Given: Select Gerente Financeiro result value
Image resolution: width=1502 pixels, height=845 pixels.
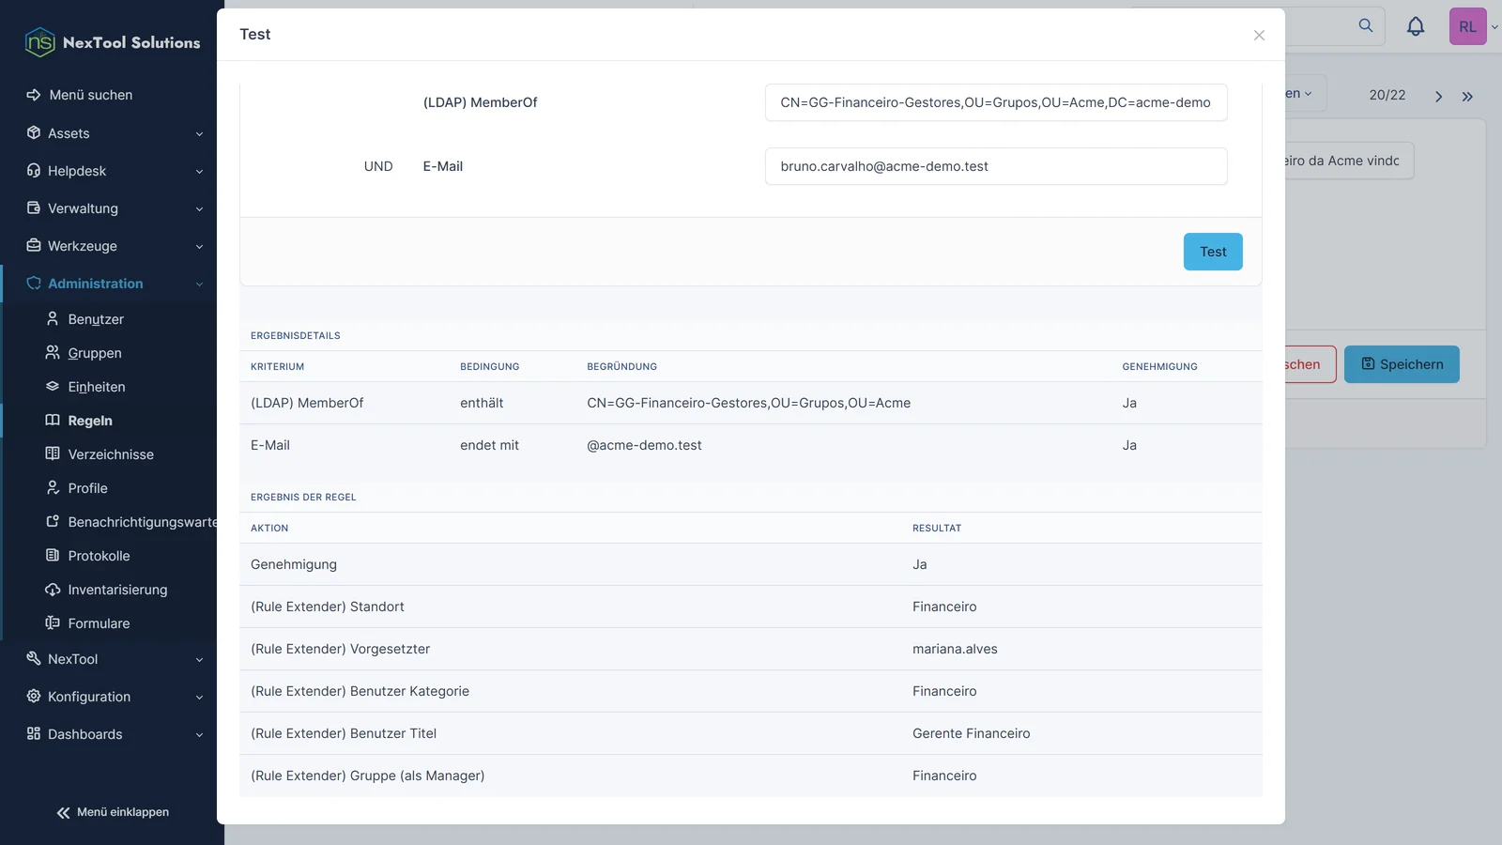Looking at the screenshot, I should tap(971, 733).
